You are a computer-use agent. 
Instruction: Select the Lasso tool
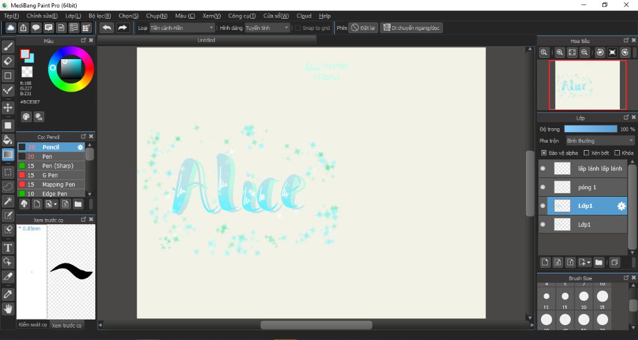7,187
